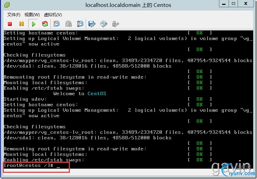Image resolution: width=257 pixels, height=179 pixels.
Task: Open the 虚拟机(V) menu
Action: (x=53, y=15)
